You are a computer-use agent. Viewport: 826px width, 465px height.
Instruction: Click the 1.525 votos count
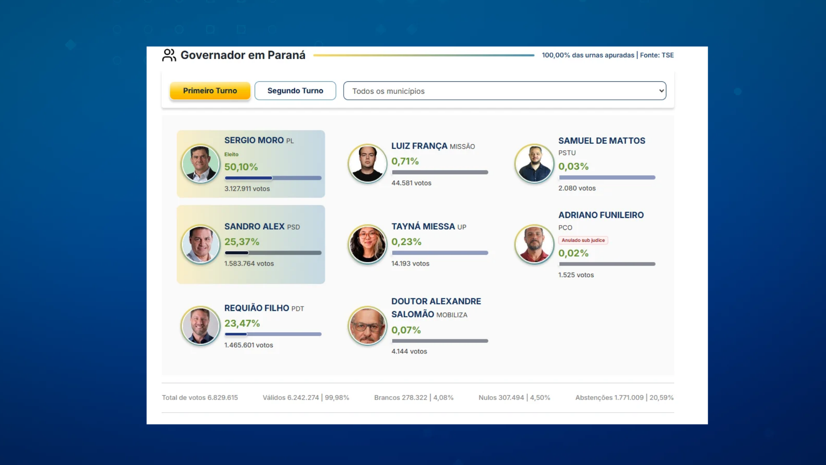click(x=576, y=275)
